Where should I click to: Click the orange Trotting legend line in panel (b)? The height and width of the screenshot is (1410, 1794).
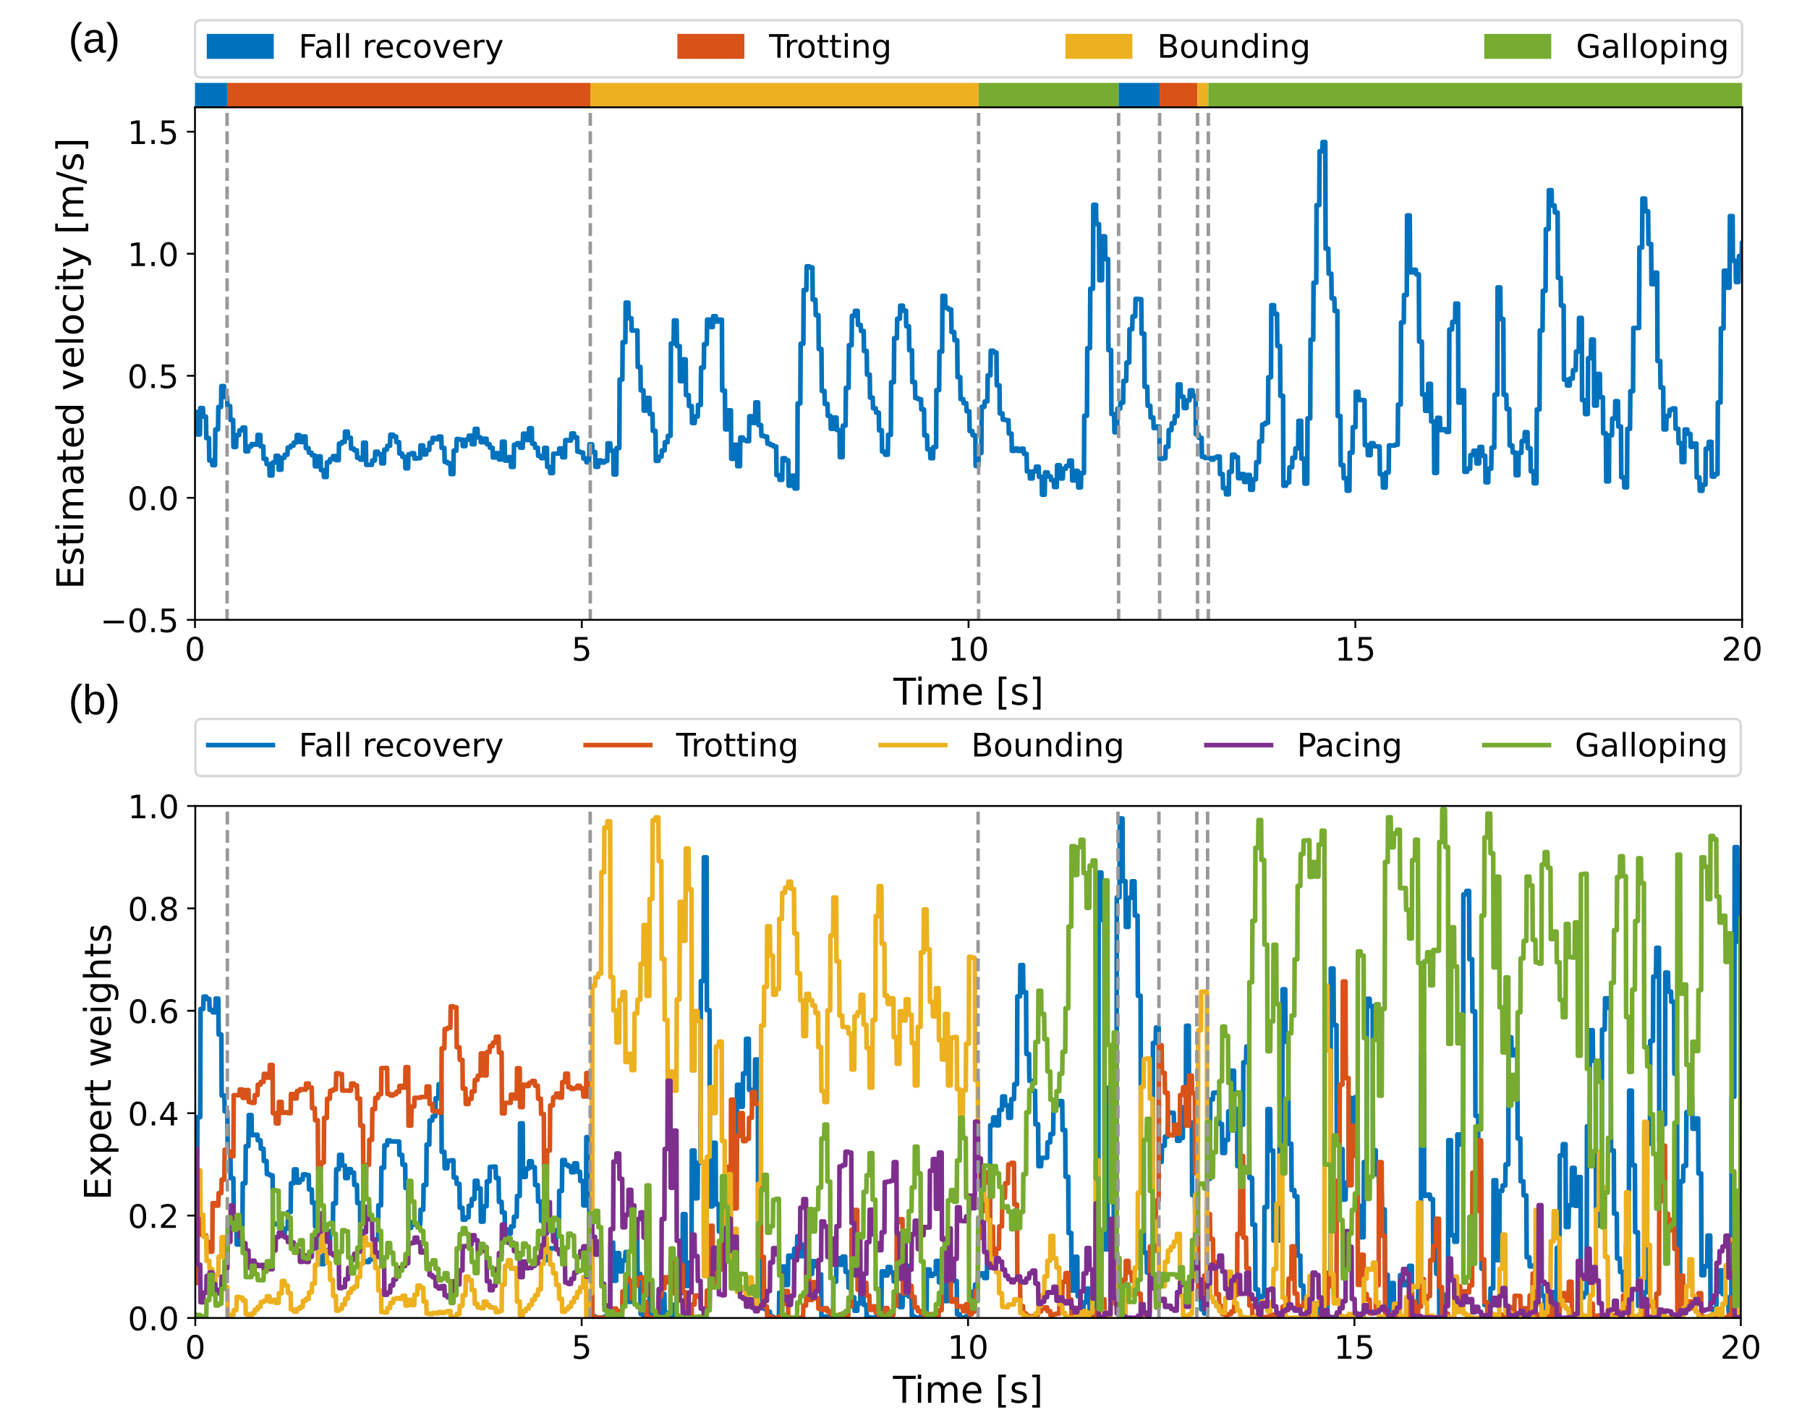click(618, 745)
